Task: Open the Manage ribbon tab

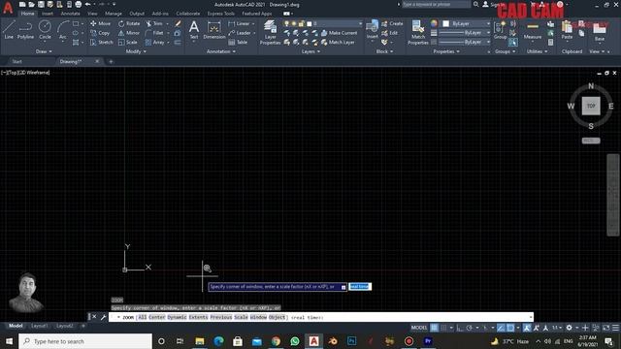Action: 114,14
